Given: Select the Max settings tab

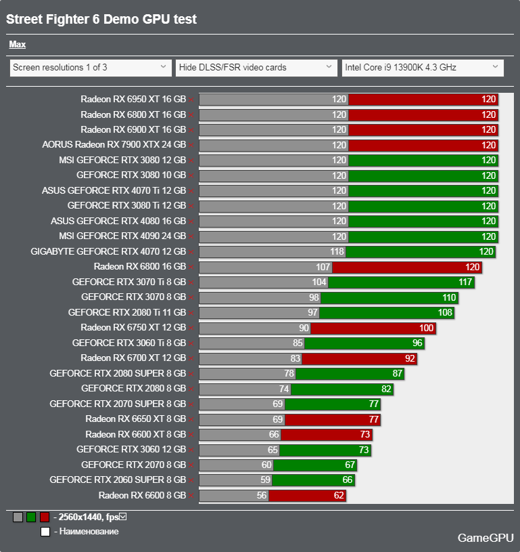Looking at the screenshot, I should [17, 44].
